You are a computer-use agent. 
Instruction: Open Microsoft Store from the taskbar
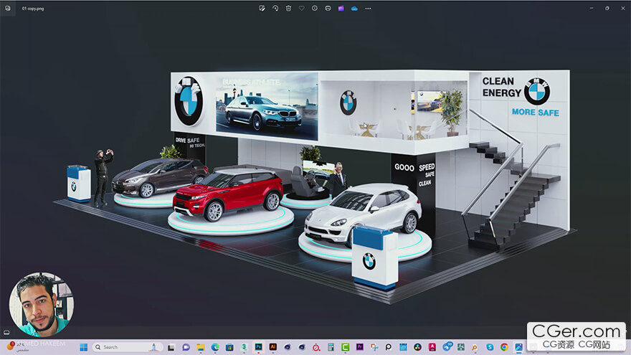[229, 347]
